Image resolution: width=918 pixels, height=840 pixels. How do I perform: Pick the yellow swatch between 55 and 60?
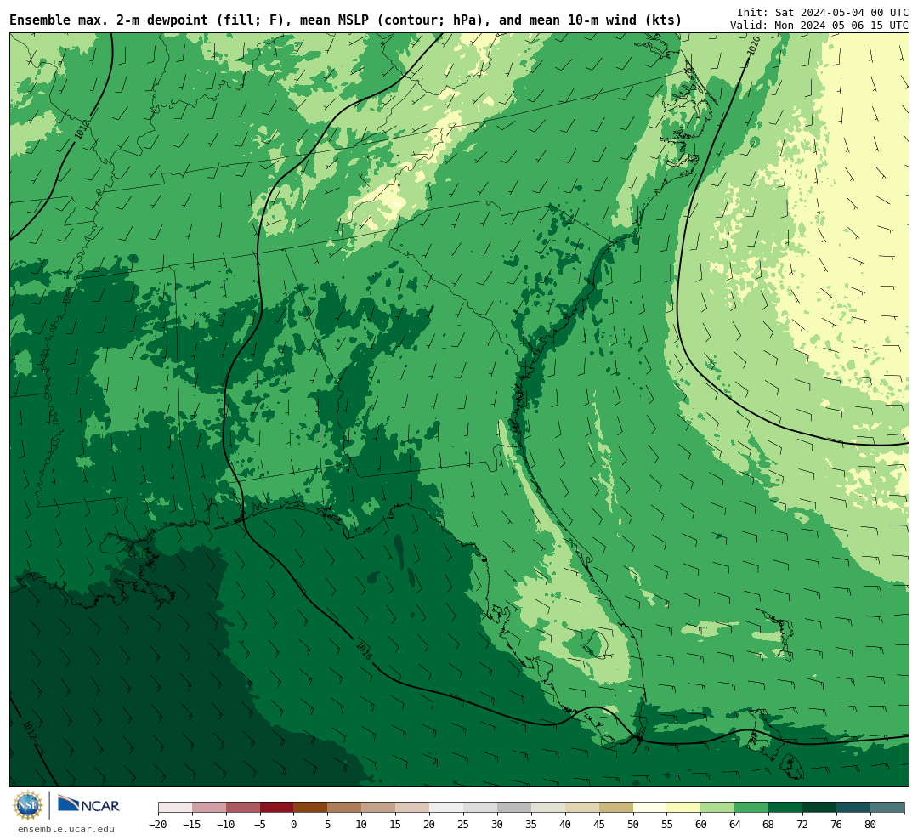pyautogui.click(x=684, y=808)
